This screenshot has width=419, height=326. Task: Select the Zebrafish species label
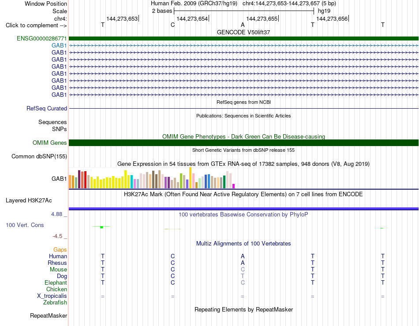55,303
